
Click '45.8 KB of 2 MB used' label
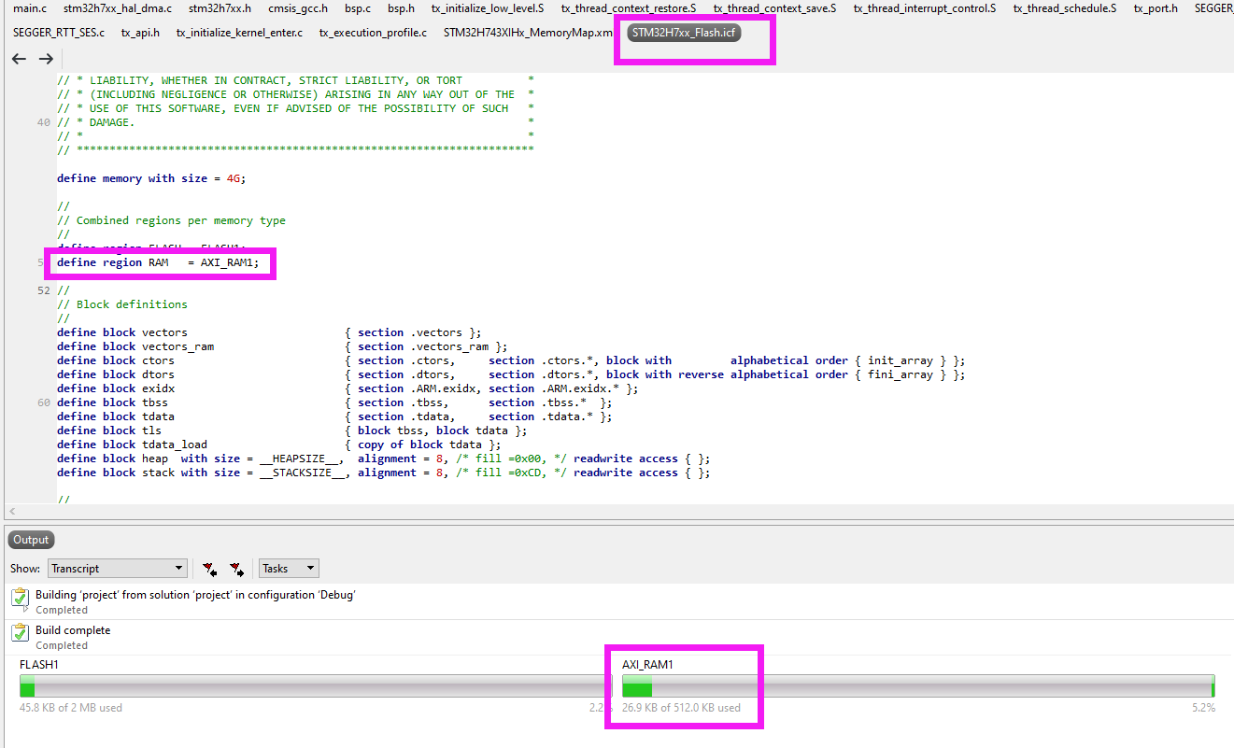(71, 708)
